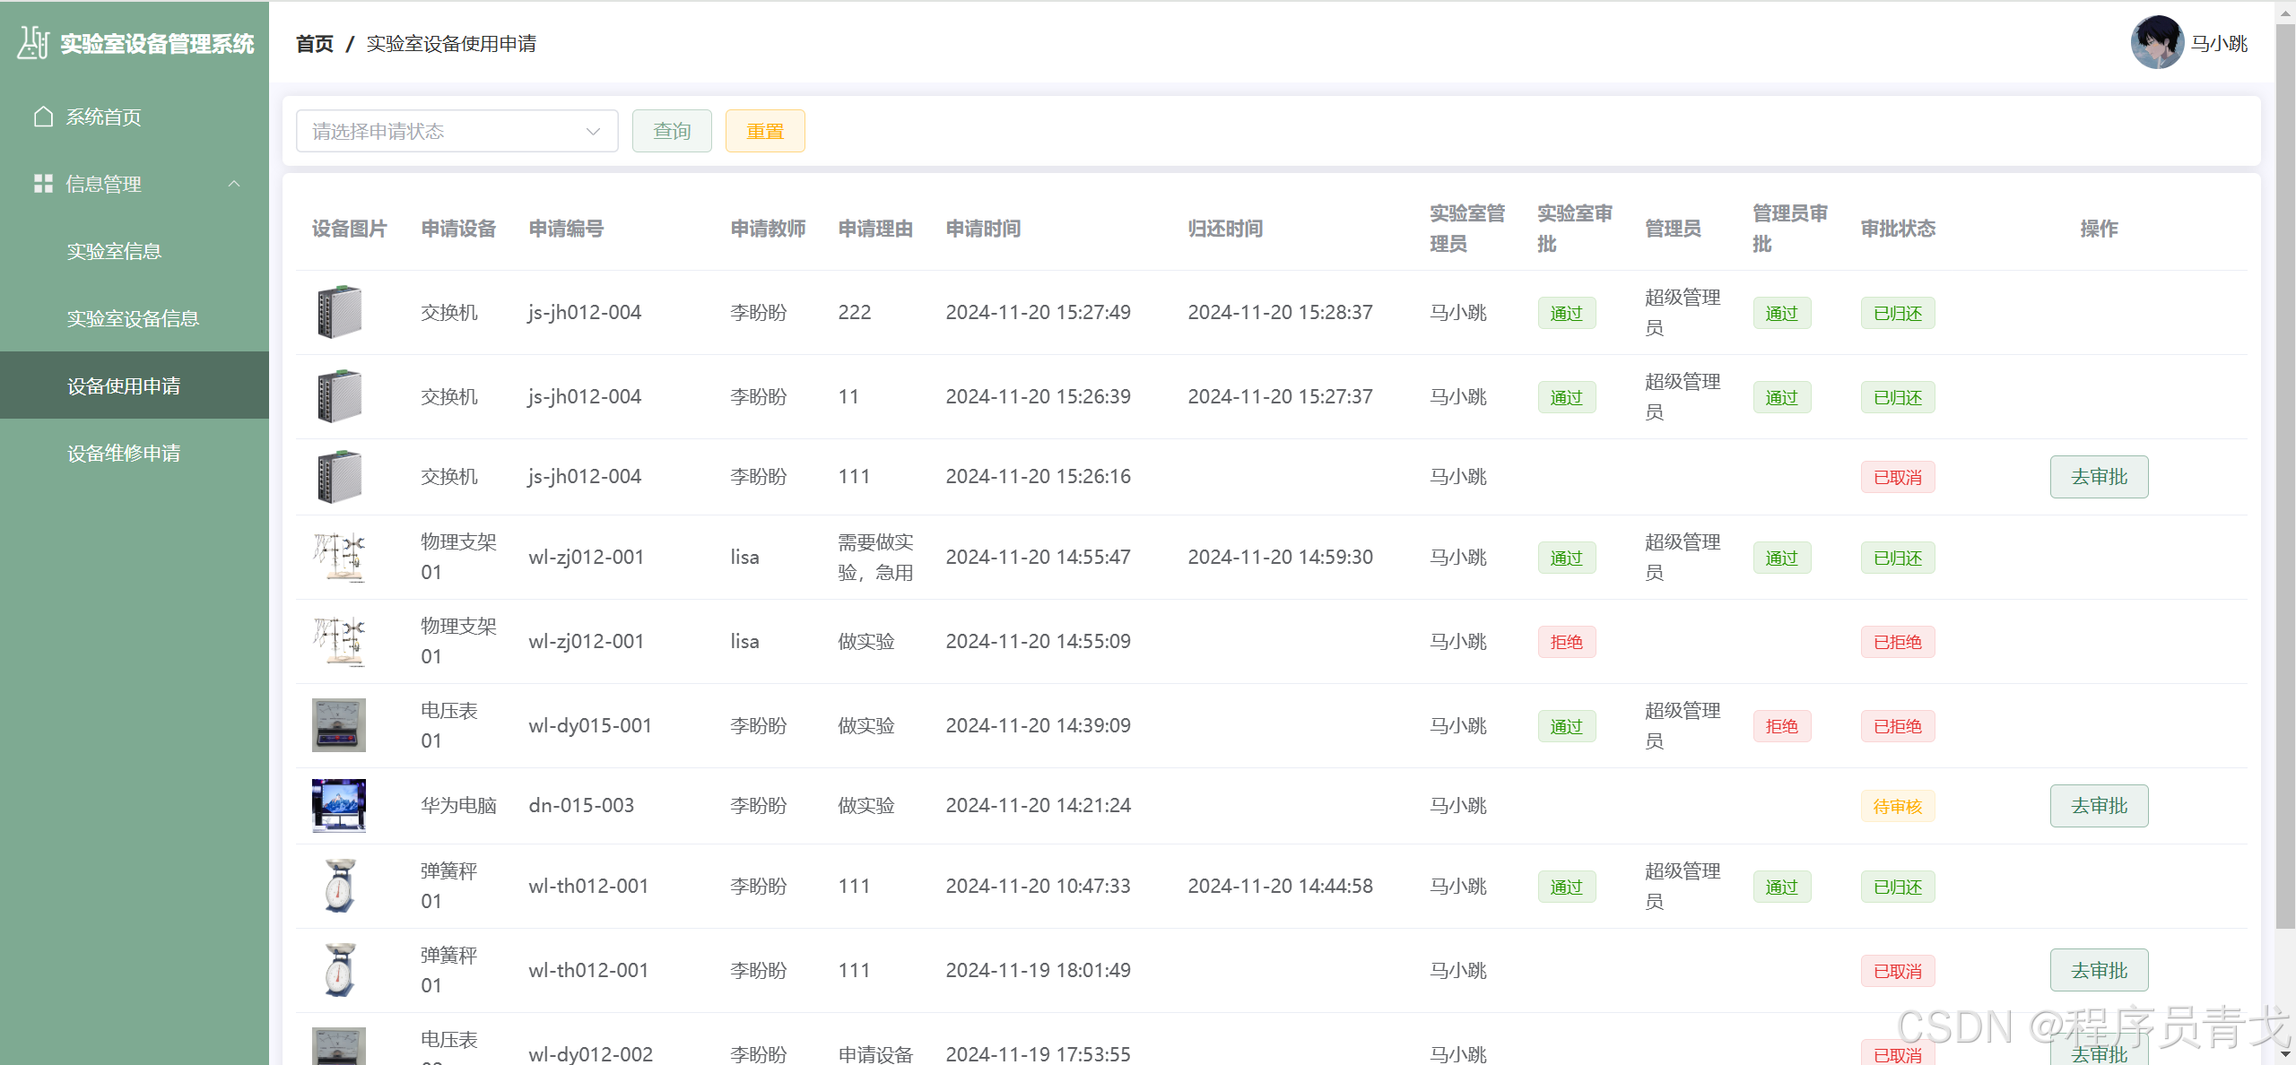Click the first 电压表 device image
Screen dimensions: 2296x1065
[339, 725]
